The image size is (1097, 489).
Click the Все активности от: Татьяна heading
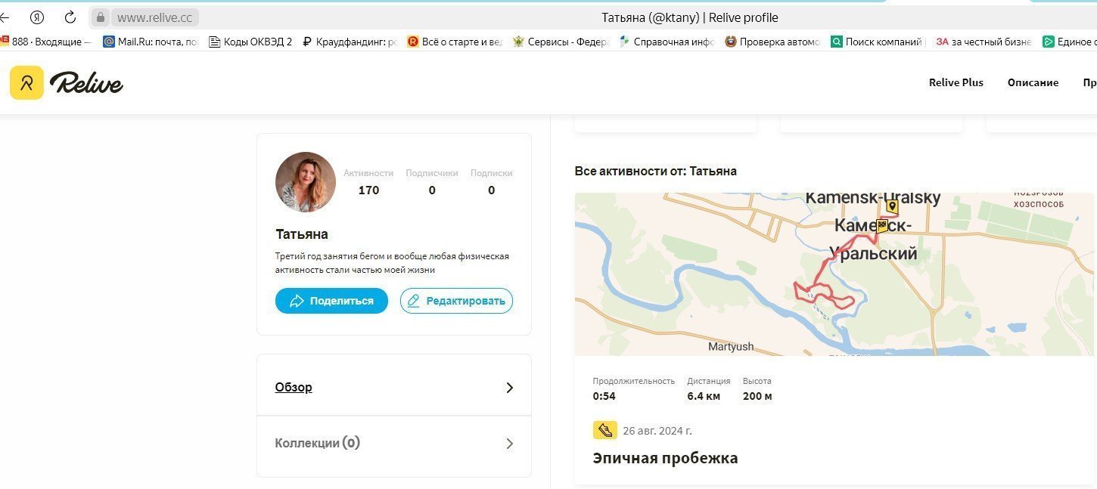click(656, 171)
